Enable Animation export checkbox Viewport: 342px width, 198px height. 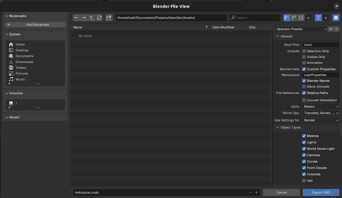pyautogui.click(x=304, y=63)
